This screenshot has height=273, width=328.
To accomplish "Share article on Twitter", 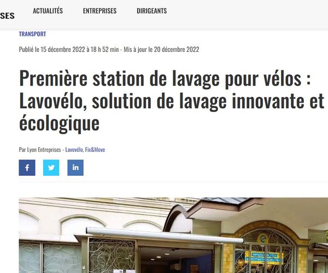I will (x=51, y=168).
